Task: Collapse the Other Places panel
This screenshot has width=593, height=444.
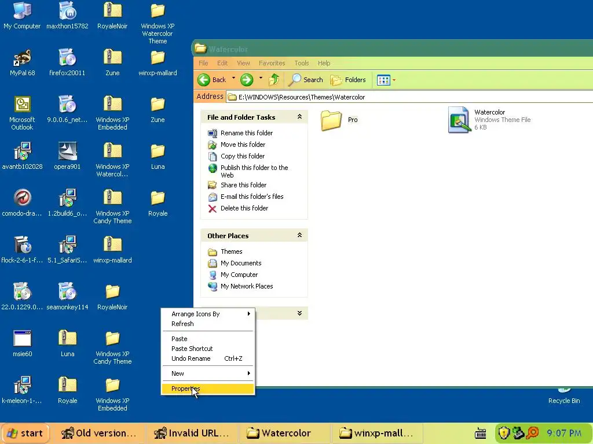Action: tap(299, 235)
